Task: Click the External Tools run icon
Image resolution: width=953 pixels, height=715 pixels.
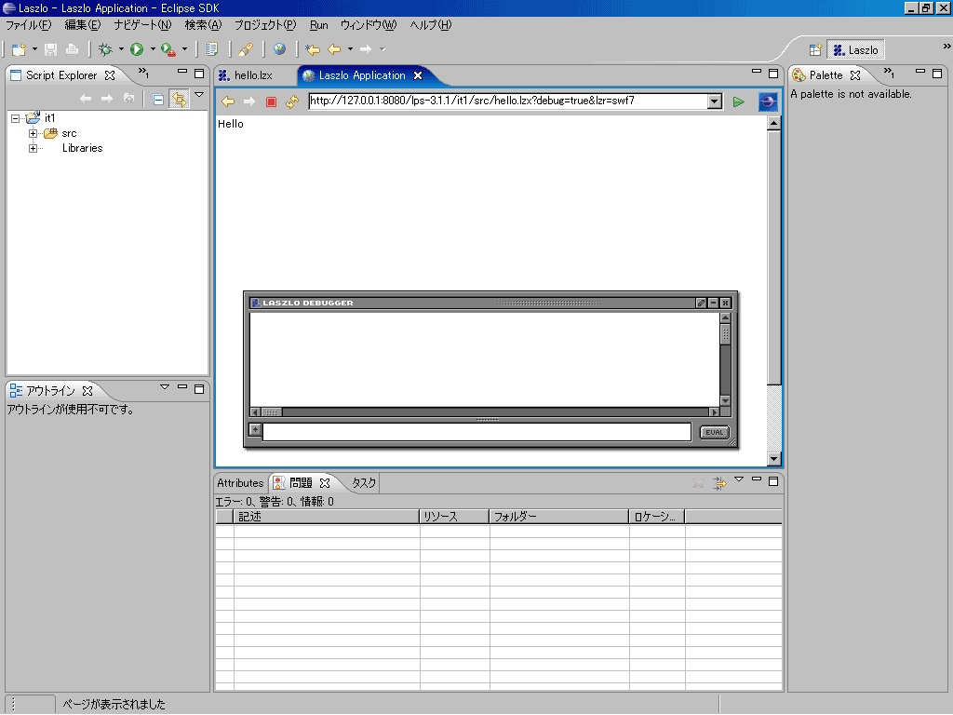Action: click(168, 49)
